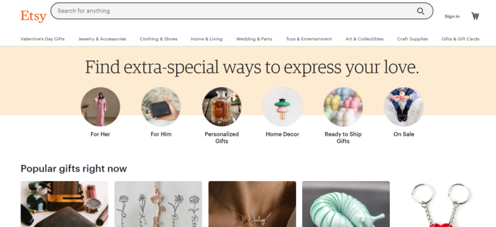Screen dimensions: 496x227
Task: Open the Ready to Ship Gifts candle image
Action: 343,107
